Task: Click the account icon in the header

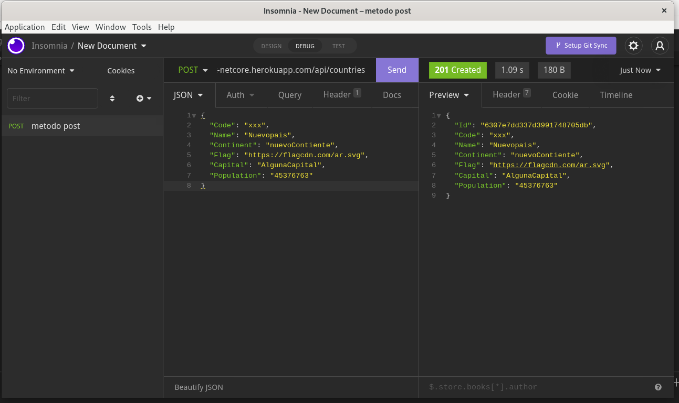Action: pyautogui.click(x=660, y=46)
